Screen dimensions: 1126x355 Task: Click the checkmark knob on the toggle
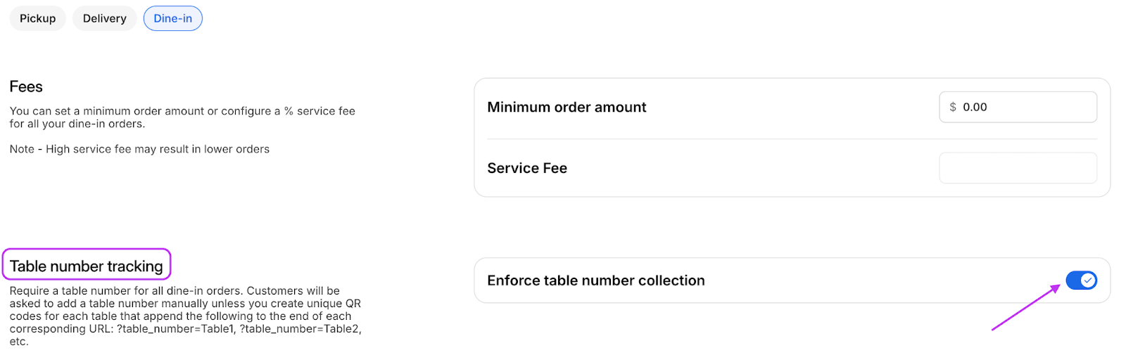[x=1088, y=280]
